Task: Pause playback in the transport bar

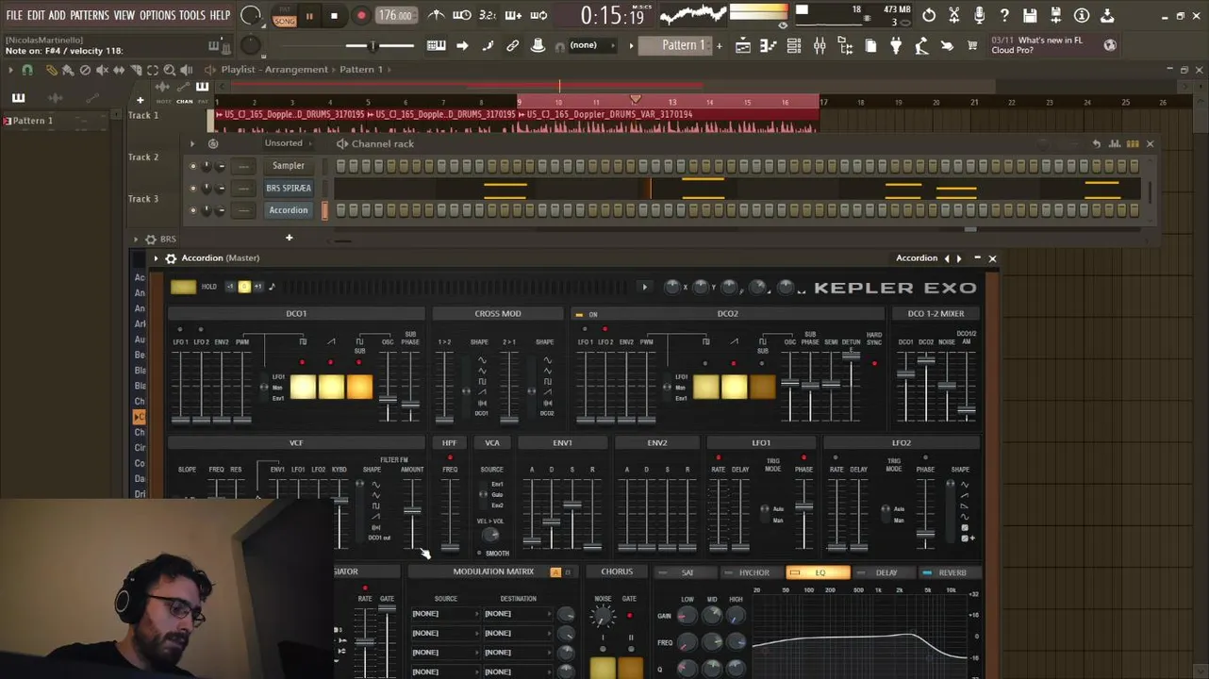Action: click(x=308, y=15)
